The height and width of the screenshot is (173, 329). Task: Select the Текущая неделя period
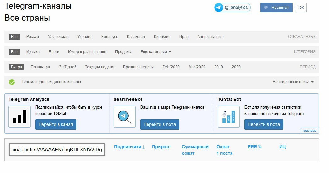pyautogui.click(x=100, y=67)
